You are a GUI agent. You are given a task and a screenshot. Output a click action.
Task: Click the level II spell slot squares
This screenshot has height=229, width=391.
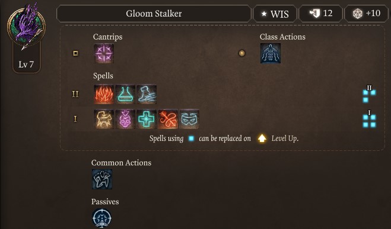[369, 94]
